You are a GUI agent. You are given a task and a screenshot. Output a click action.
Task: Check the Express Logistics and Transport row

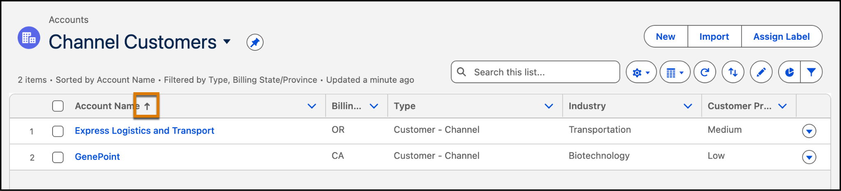coord(58,131)
